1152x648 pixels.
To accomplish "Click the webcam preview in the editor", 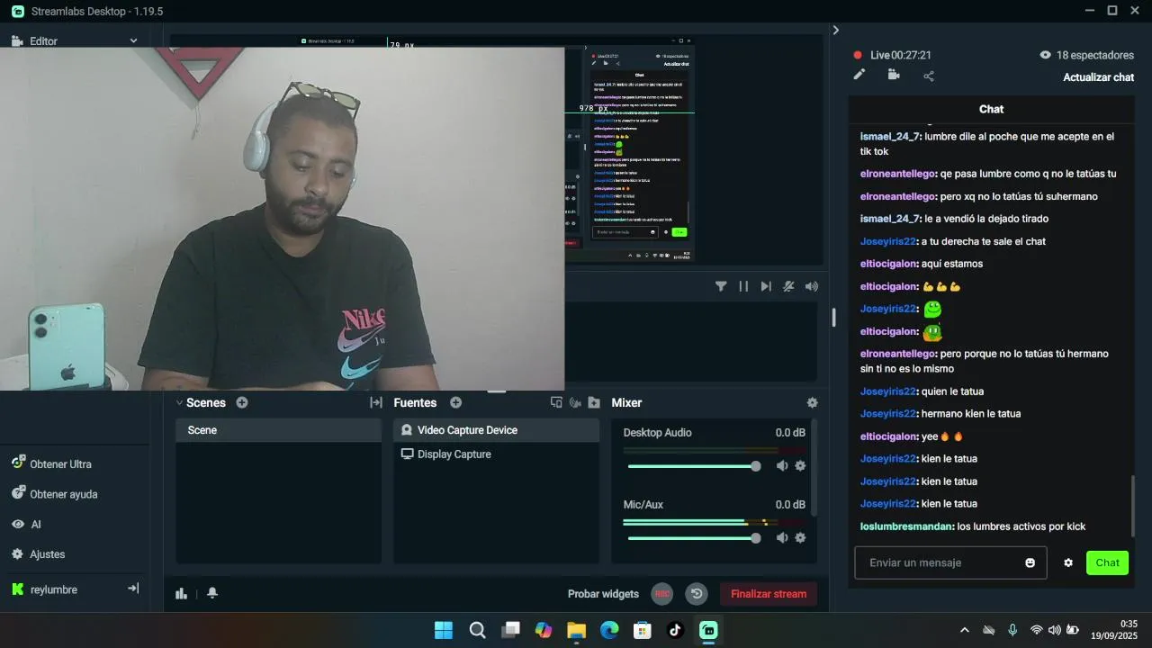I will coord(282,219).
